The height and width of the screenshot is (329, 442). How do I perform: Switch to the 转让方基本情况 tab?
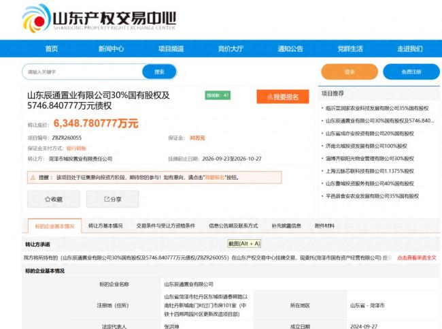[x=105, y=225]
